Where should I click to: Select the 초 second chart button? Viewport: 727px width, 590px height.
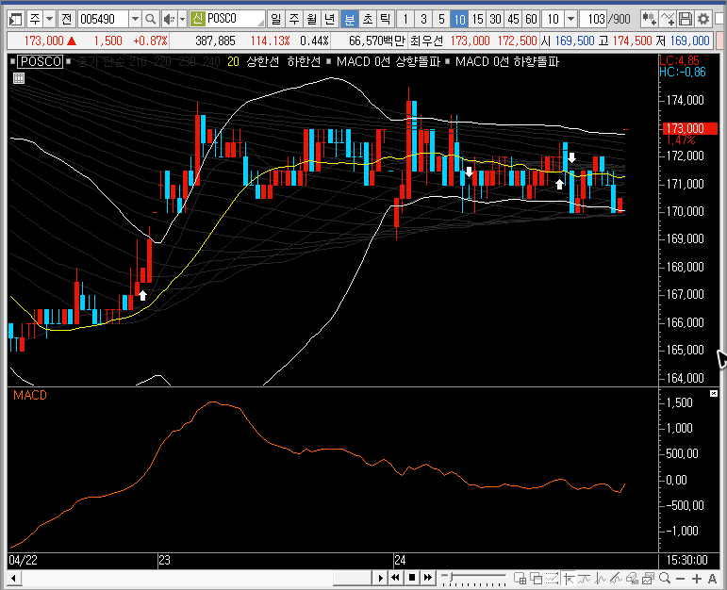[x=367, y=19]
